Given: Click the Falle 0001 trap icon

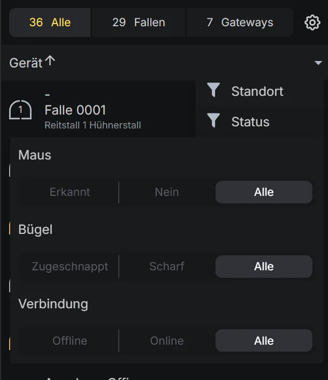Looking at the screenshot, I should point(20,110).
